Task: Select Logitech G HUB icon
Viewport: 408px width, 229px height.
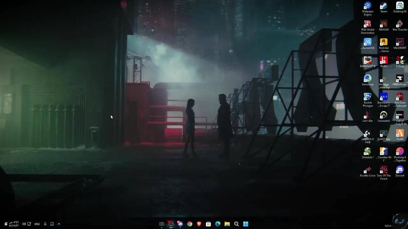Action: tap(368, 136)
